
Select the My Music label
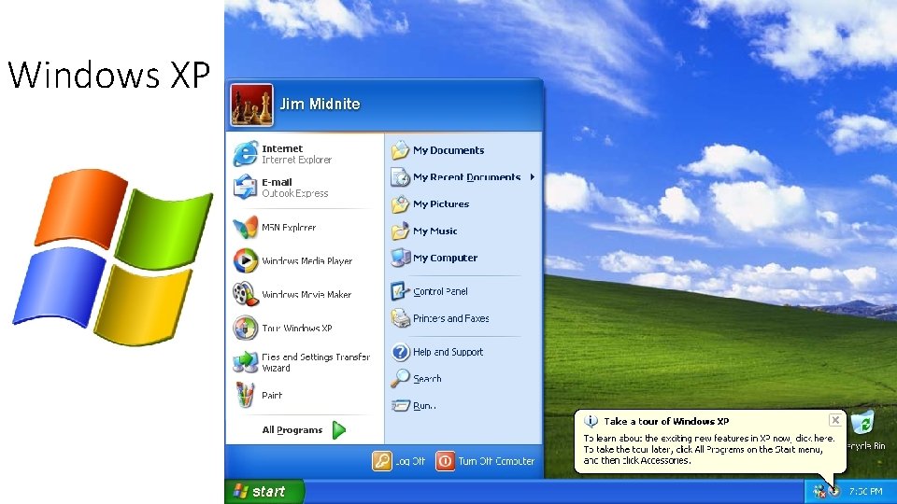click(434, 231)
